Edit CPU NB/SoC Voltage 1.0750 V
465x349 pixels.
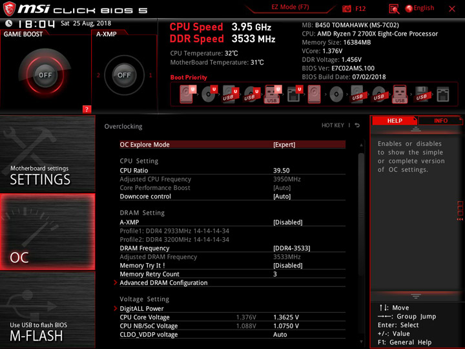pyautogui.click(x=286, y=326)
